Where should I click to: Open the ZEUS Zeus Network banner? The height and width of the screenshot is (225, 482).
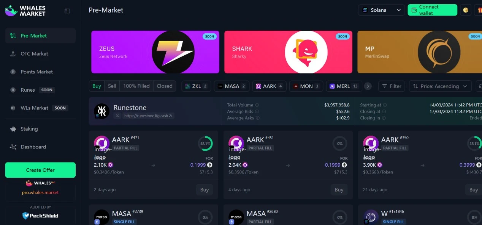click(x=155, y=52)
